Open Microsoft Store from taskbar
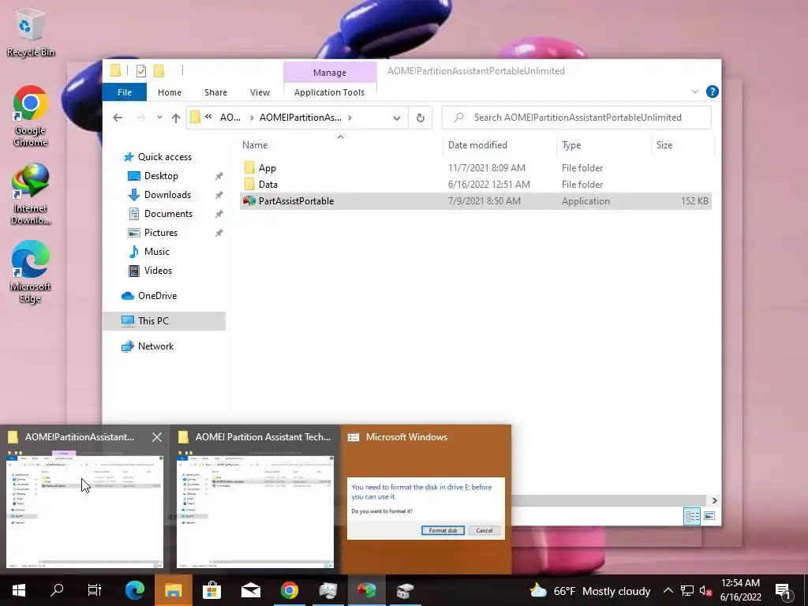The image size is (808, 606). [x=211, y=590]
